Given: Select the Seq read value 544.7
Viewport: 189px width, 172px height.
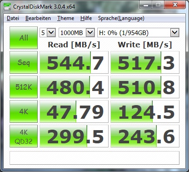Looking at the screenshot, I should coord(74,62).
